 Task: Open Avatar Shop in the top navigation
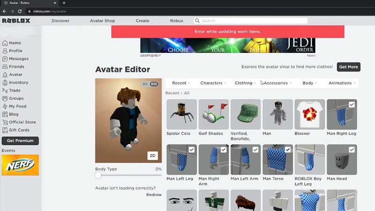point(102,21)
